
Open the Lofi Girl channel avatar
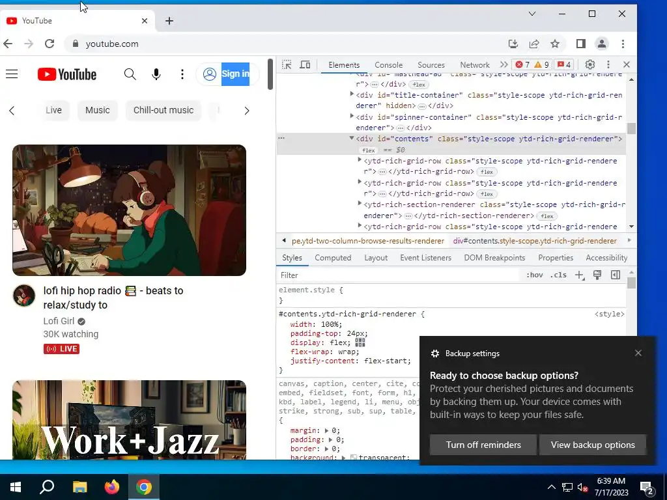click(x=24, y=295)
